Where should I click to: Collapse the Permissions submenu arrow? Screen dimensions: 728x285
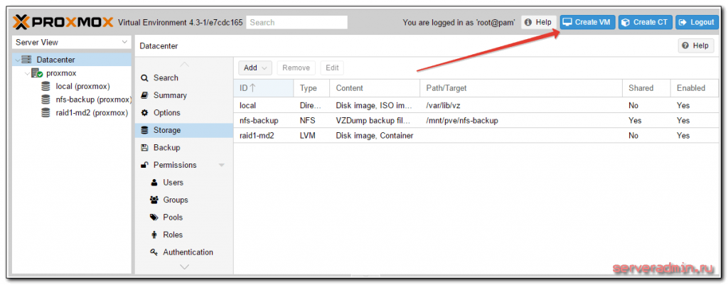click(x=221, y=165)
